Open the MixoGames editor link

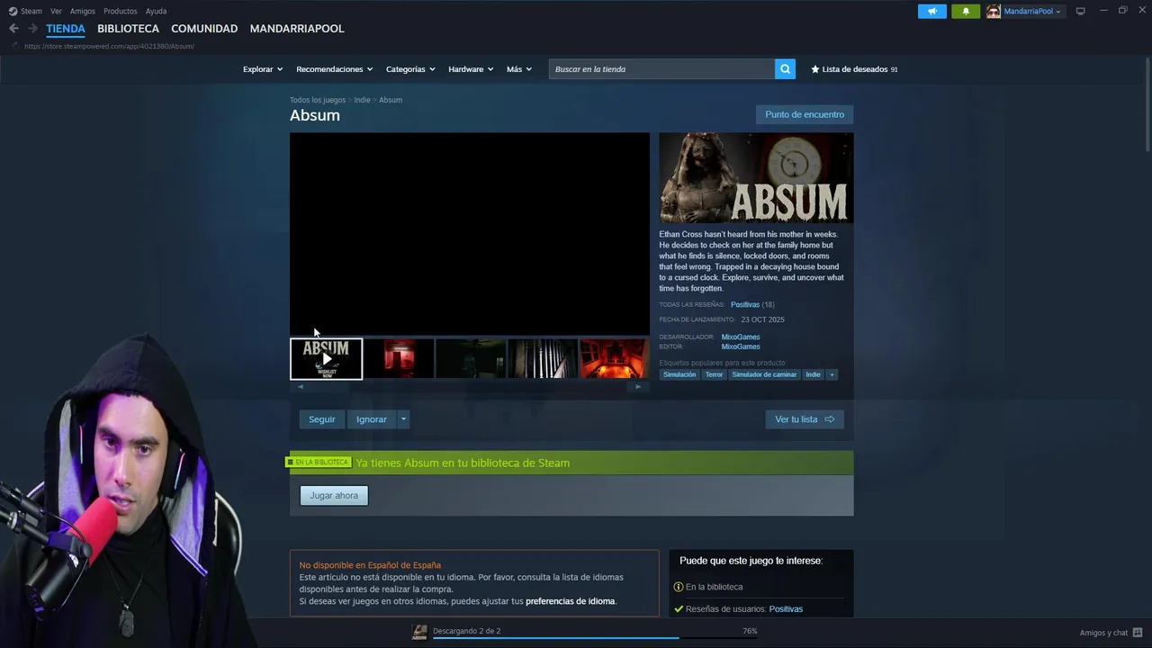(x=741, y=346)
